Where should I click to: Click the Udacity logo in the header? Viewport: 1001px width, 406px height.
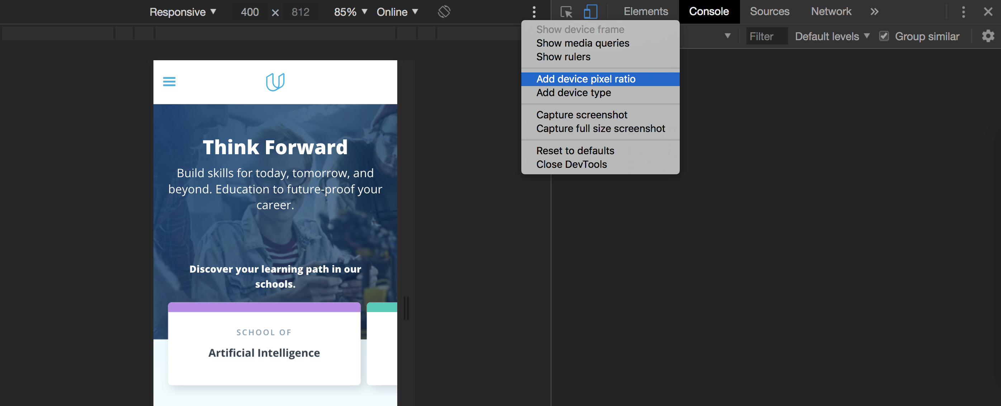pos(275,82)
